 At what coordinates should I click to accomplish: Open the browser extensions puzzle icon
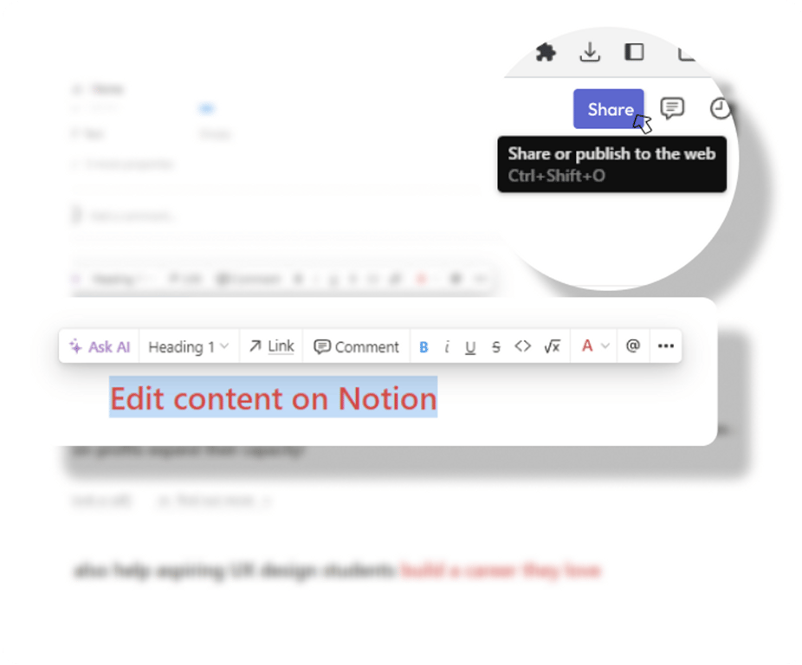546,52
